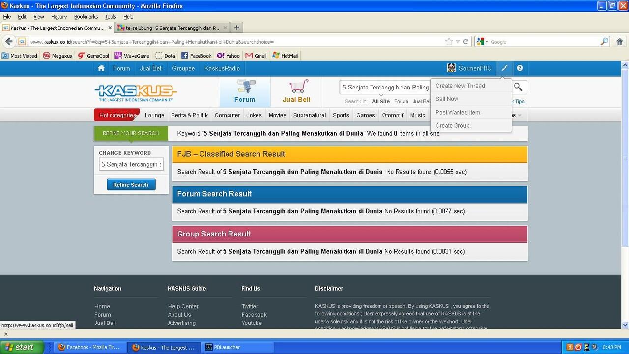
Task: Open Firefox home page icon
Action: [x=620, y=42]
